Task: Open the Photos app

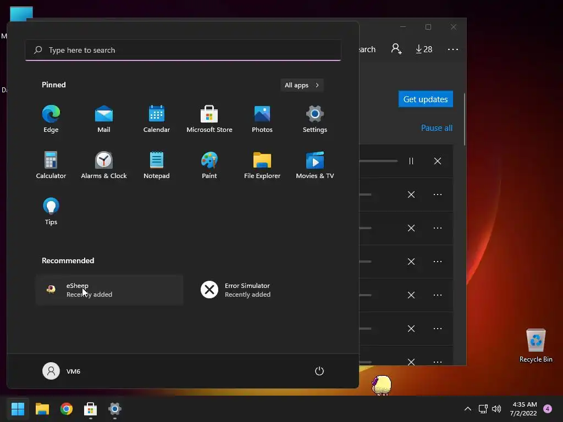Action: click(262, 119)
